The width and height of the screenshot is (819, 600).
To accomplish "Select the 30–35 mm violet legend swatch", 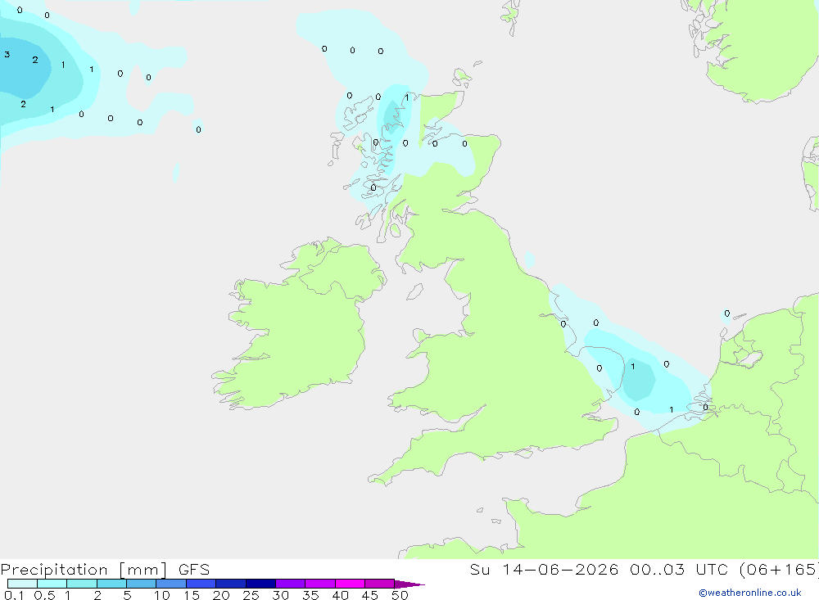I will tap(291, 584).
